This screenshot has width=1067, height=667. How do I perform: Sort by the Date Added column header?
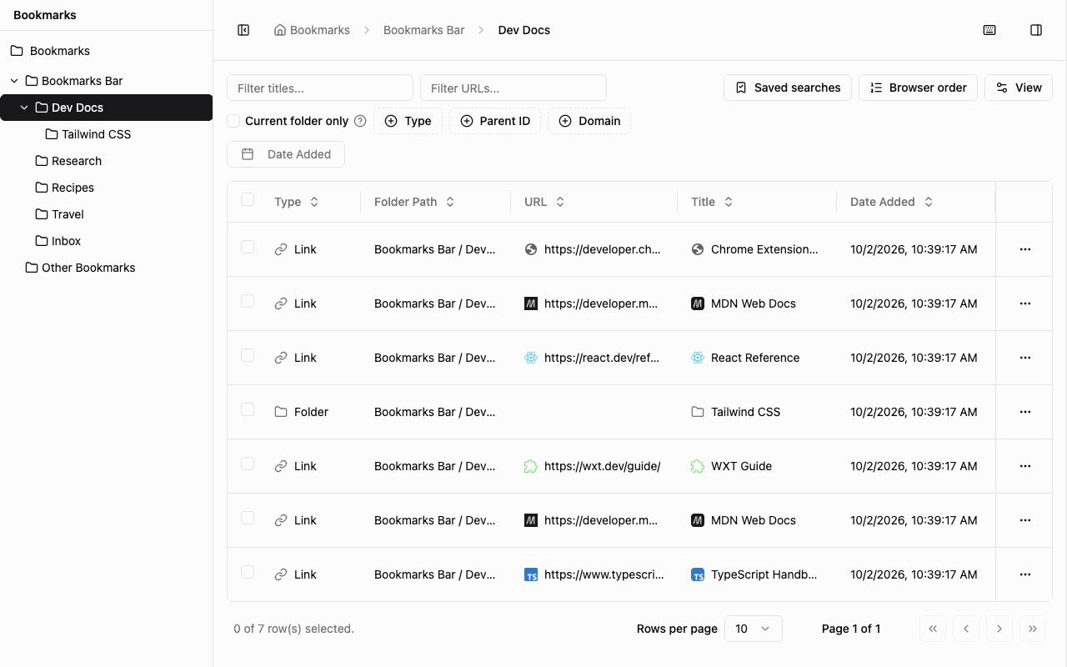tap(891, 202)
